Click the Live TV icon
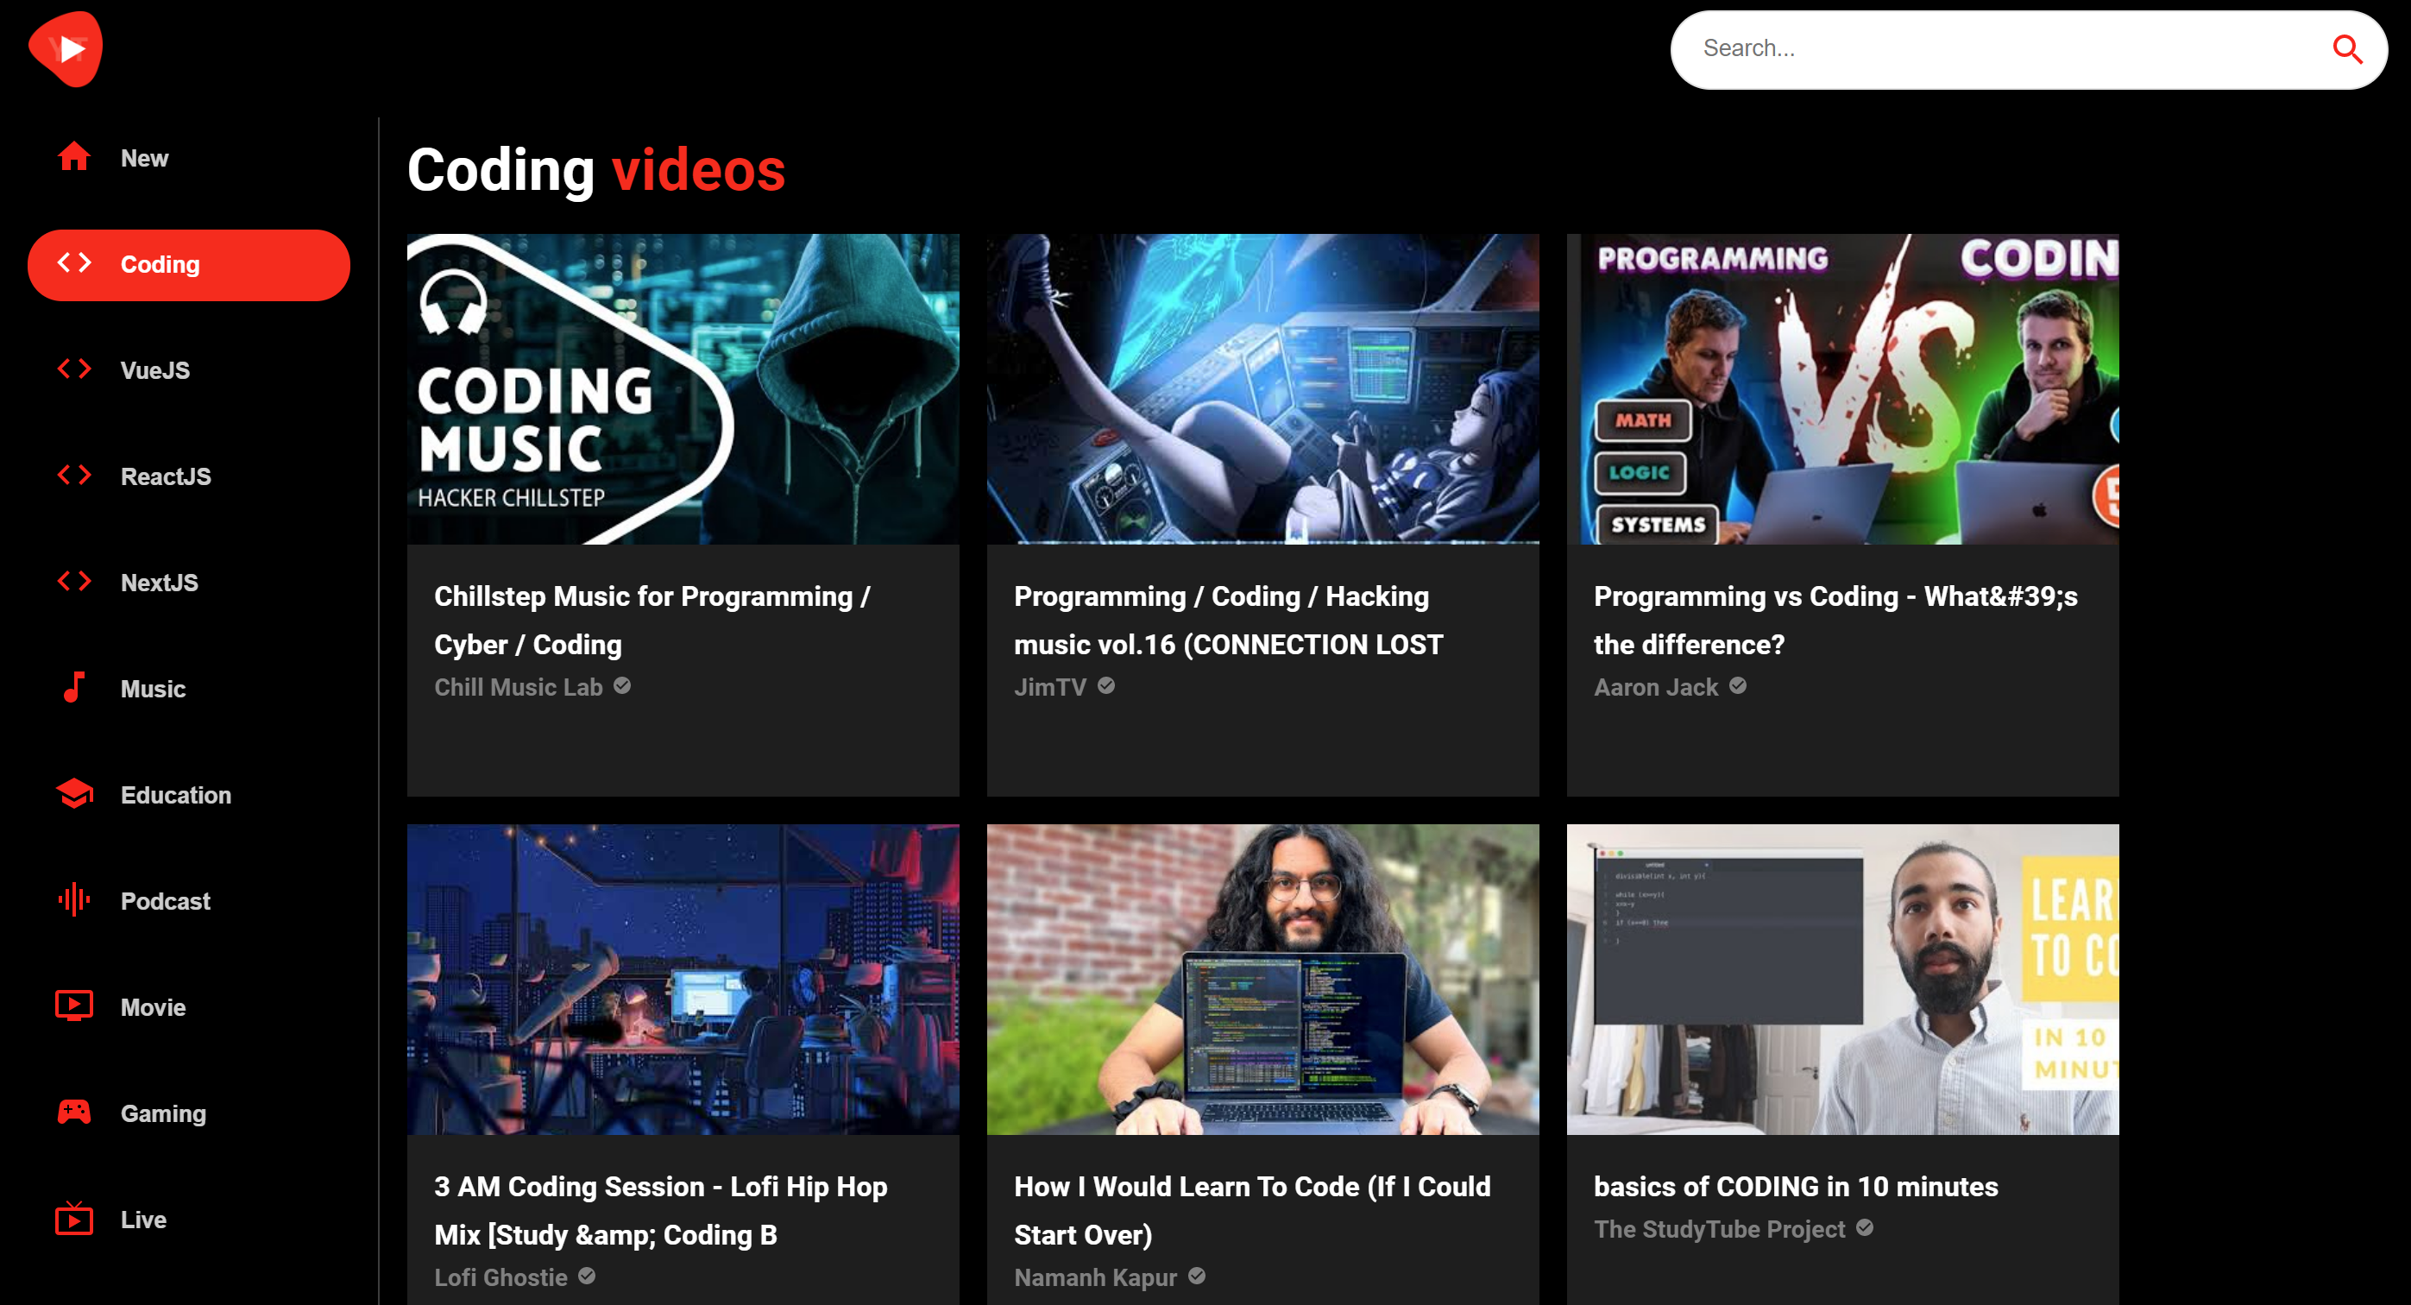This screenshot has width=2411, height=1305. [74, 1219]
